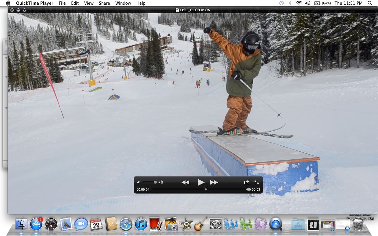Viewport: 378px width, 236px height.
Task: Click the playhead diamond on the video timeline
Action: click(206, 190)
